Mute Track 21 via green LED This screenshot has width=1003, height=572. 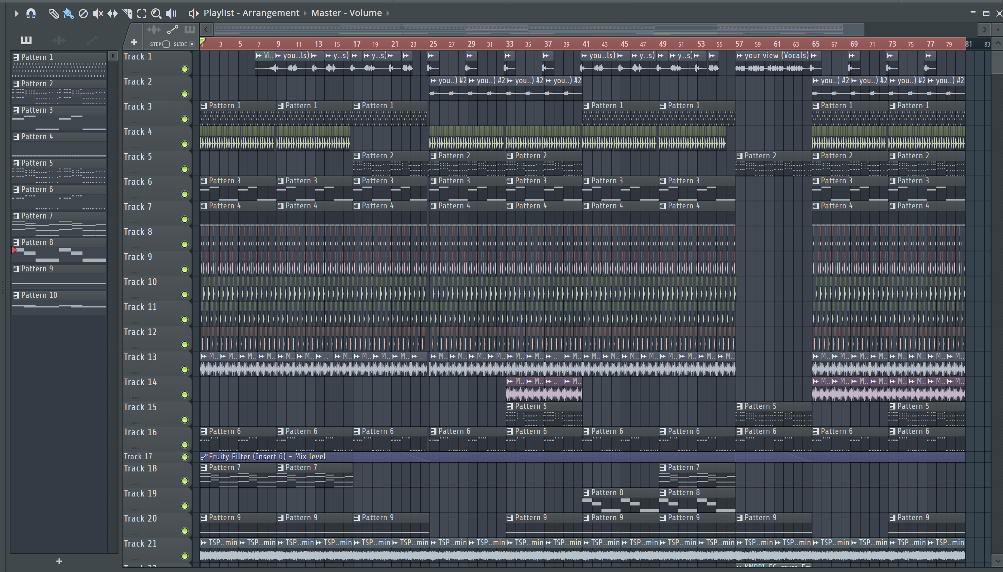tap(184, 556)
